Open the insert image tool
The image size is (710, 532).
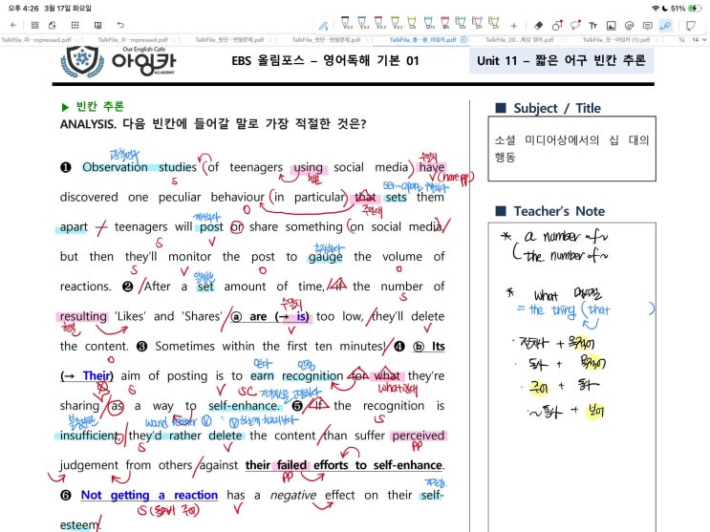[611, 25]
